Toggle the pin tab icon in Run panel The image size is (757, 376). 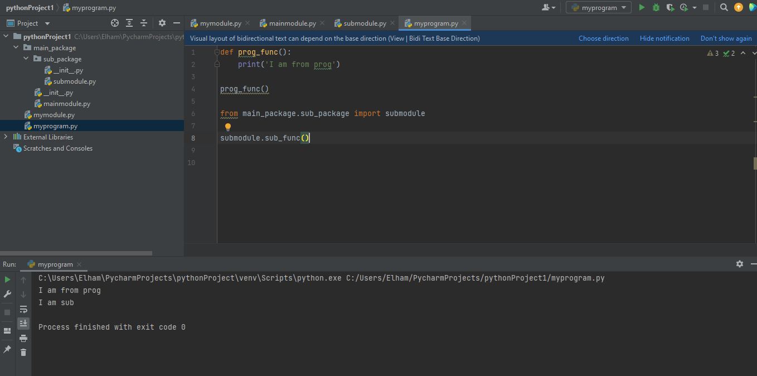7,349
